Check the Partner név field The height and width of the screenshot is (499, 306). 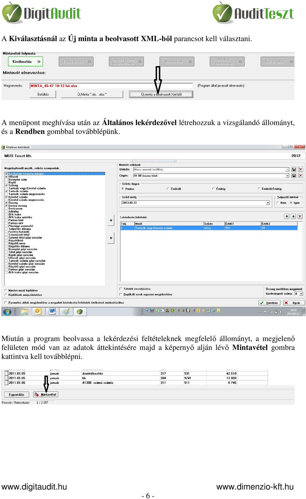point(6,223)
